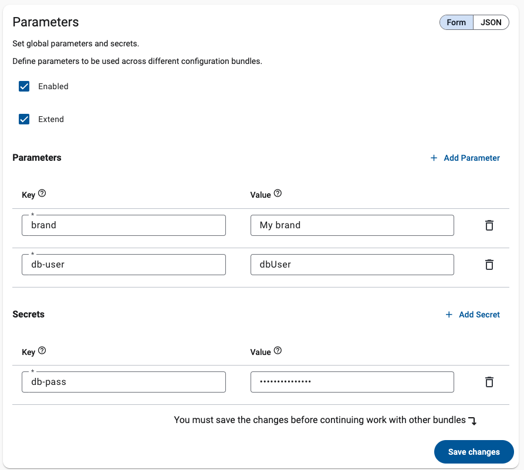524x470 pixels.
Task: Toggle the Enabled checkbox
Action: [x=24, y=86]
